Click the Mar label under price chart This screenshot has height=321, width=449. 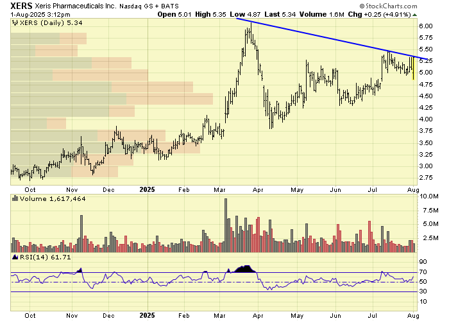(x=219, y=190)
